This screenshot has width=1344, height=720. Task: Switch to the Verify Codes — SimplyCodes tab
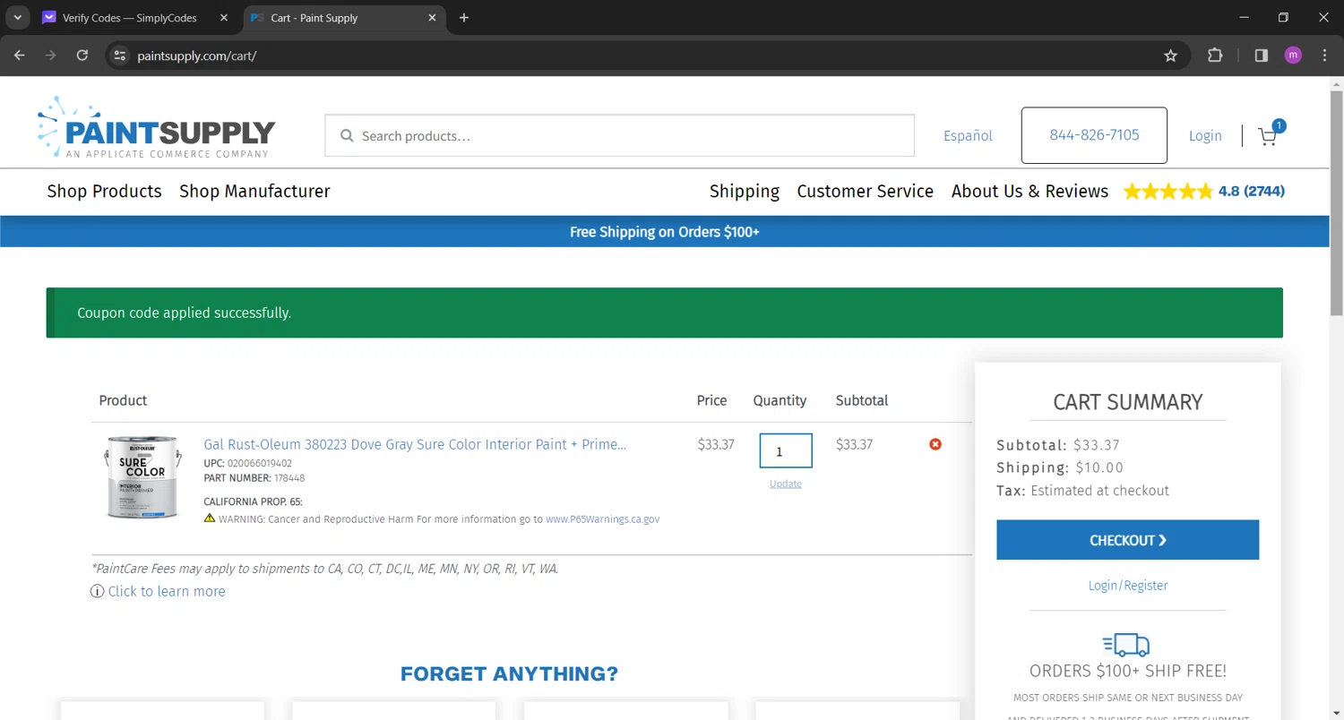point(136,18)
